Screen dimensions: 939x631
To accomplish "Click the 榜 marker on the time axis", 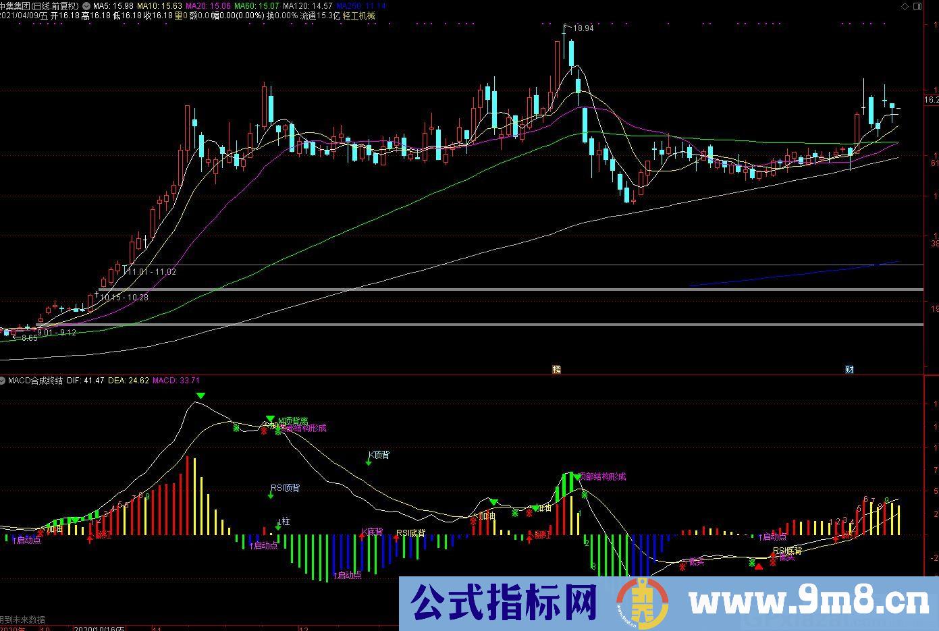I will (556, 370).
